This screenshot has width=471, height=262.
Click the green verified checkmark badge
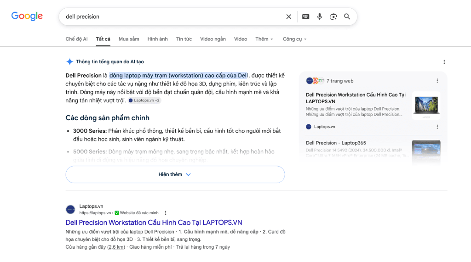(117, 213)
